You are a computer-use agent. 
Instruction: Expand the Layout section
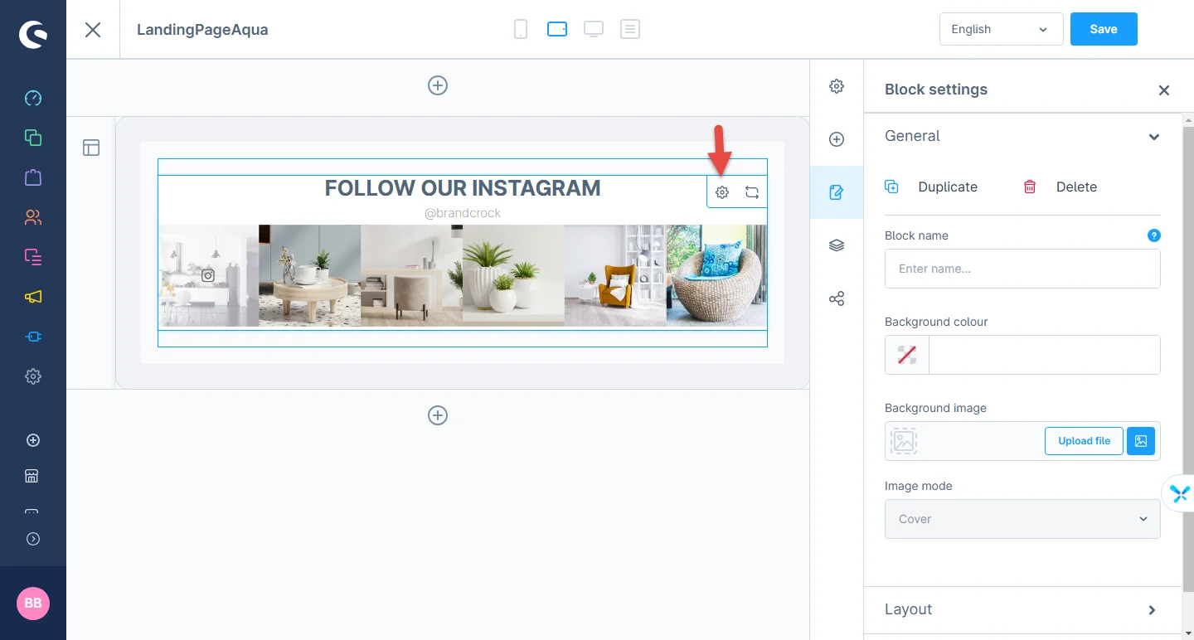click(x=1022, y=609)
